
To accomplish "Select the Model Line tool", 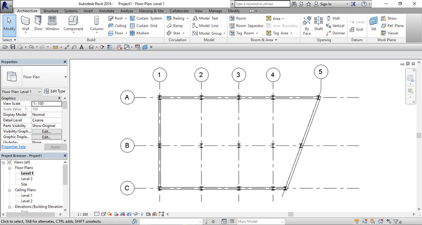I will tap(205, 26).
